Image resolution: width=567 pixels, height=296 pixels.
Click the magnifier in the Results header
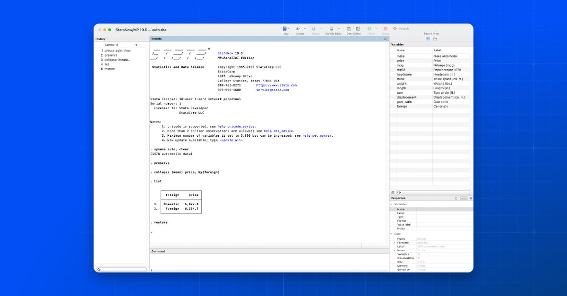coord(386,39)
